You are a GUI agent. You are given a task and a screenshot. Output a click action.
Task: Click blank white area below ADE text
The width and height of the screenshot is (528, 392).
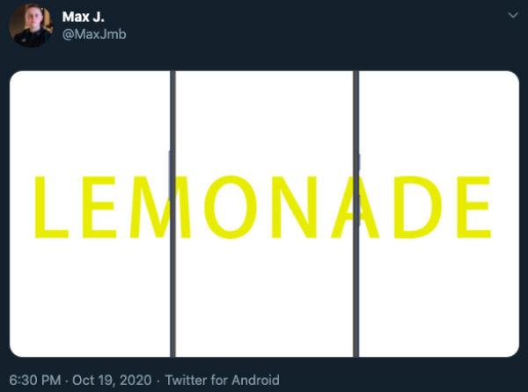tap(439, 298)
